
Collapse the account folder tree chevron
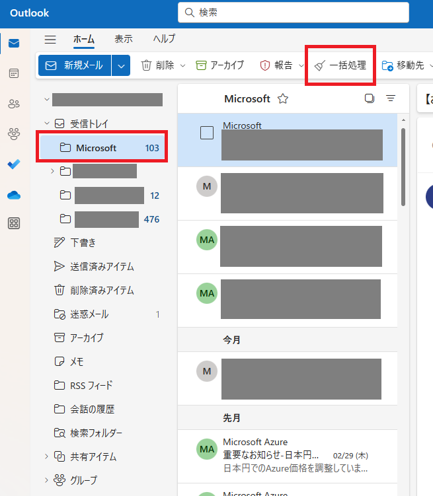[47, 100]
